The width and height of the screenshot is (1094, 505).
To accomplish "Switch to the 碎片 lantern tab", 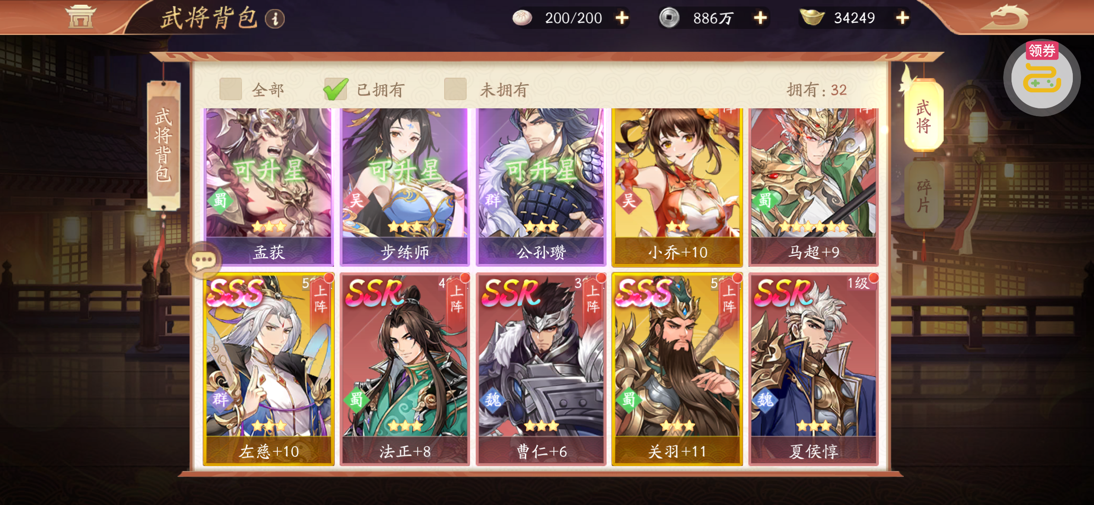I will (x=923, y=196).
